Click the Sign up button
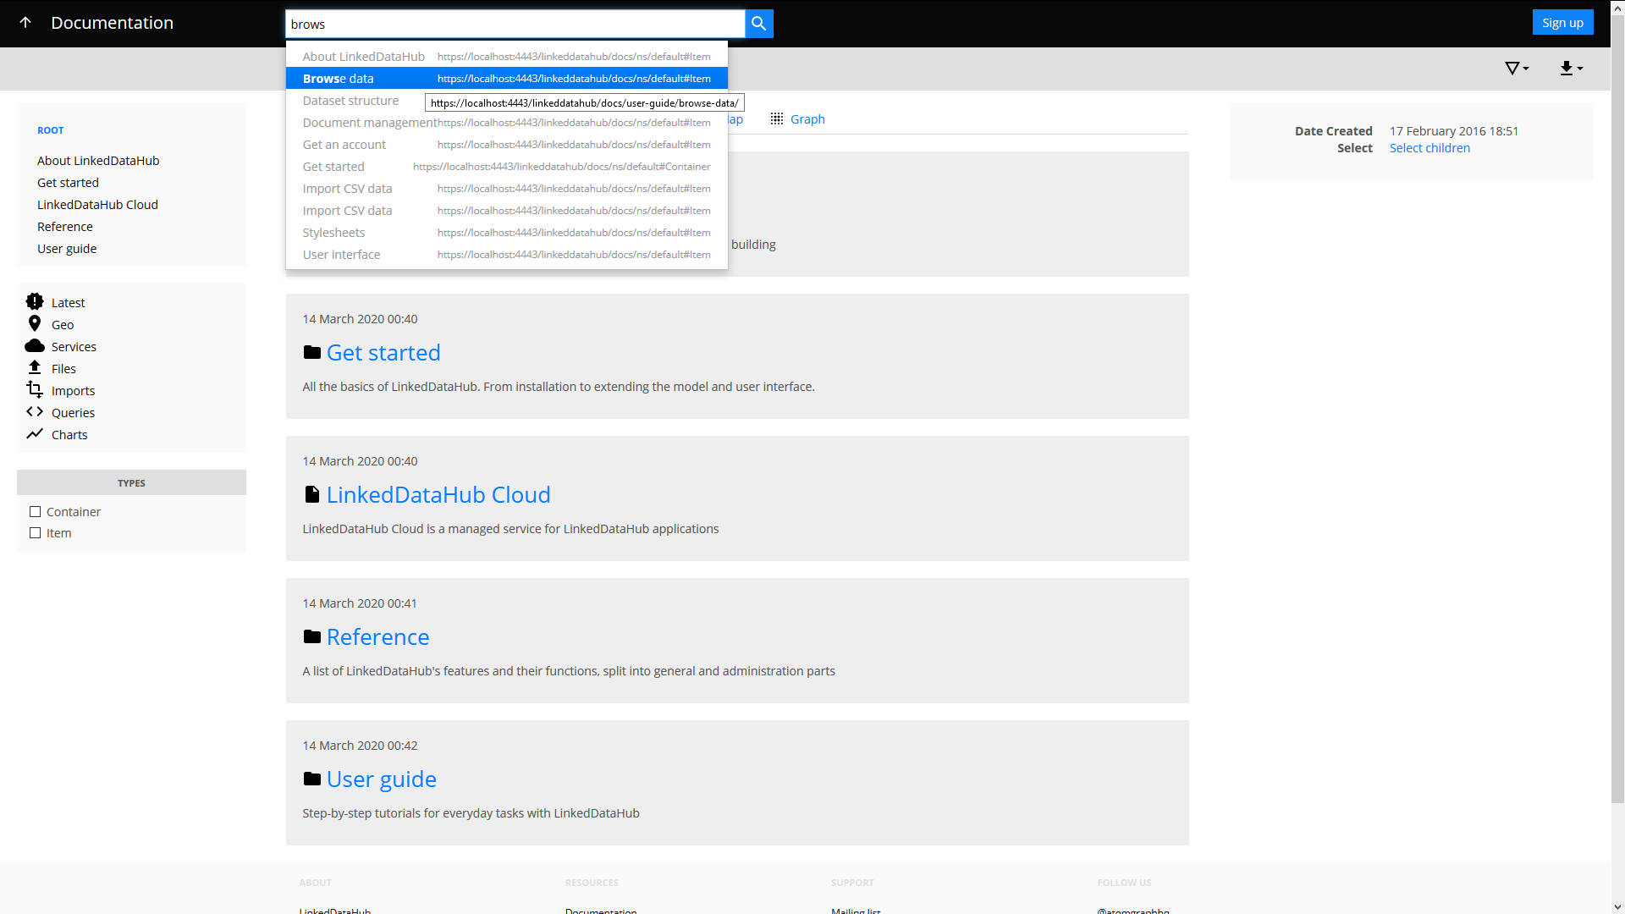The width and height of the screenshot is (1625, 914). coord(1563,21)
